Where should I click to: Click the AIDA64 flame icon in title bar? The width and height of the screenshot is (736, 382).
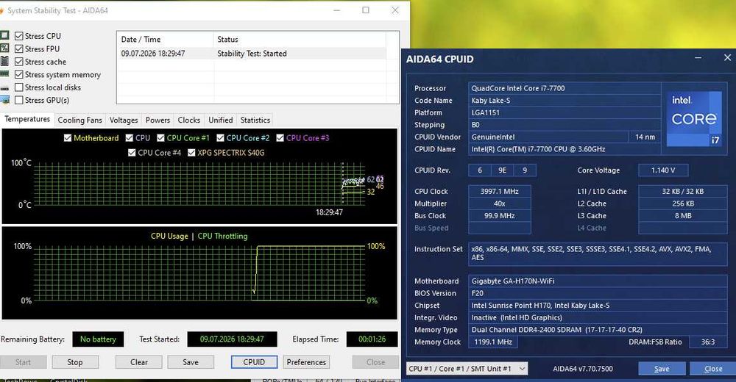(x=1, y=10)
